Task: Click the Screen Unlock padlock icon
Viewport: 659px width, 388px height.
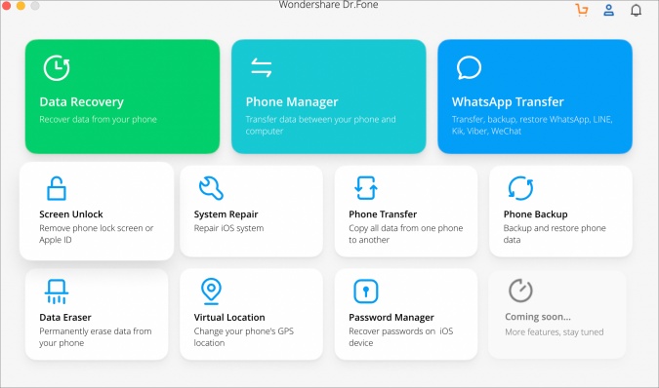Action: [x=57, y=188]
